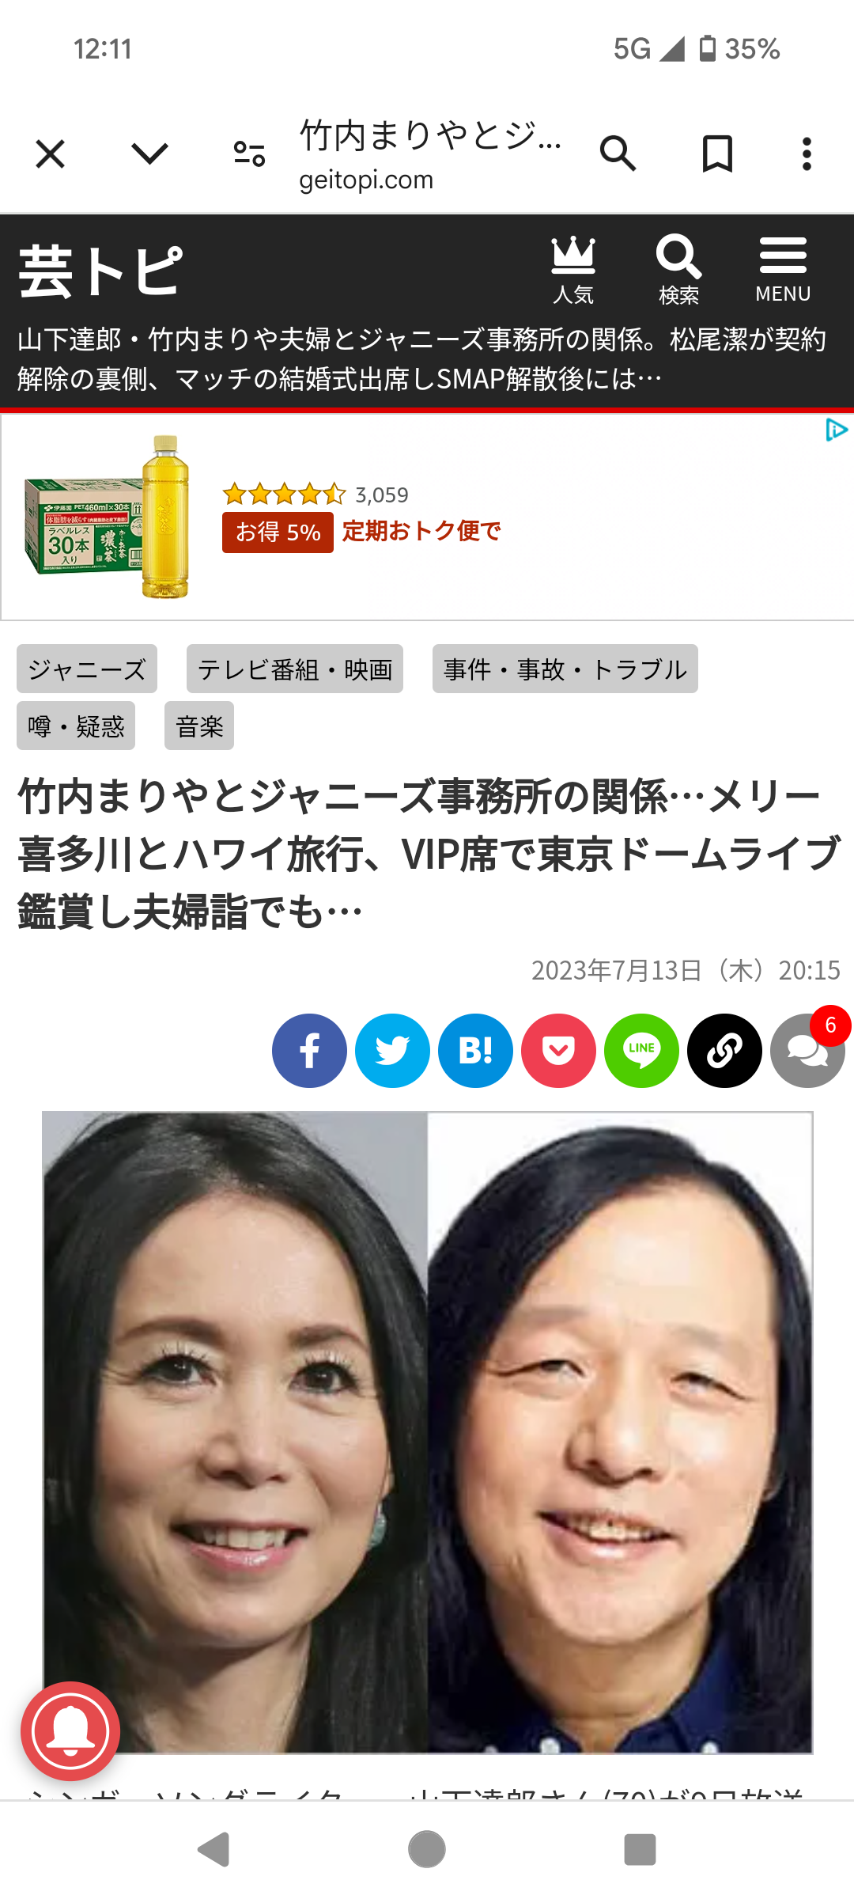
Task: Share article on Twitter
Action: (x=392, y=1051)
